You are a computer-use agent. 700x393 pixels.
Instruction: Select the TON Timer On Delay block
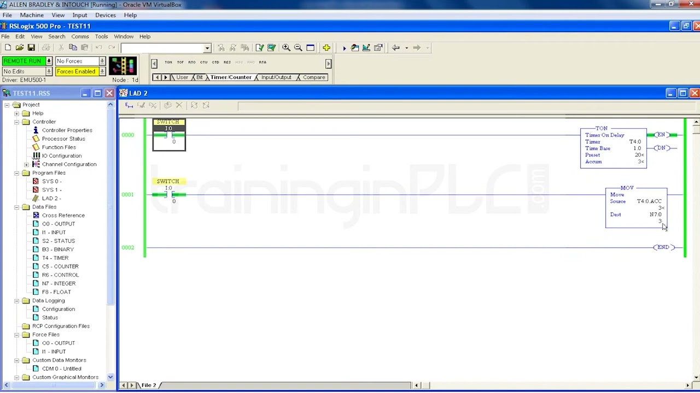(x=613, y=148)
